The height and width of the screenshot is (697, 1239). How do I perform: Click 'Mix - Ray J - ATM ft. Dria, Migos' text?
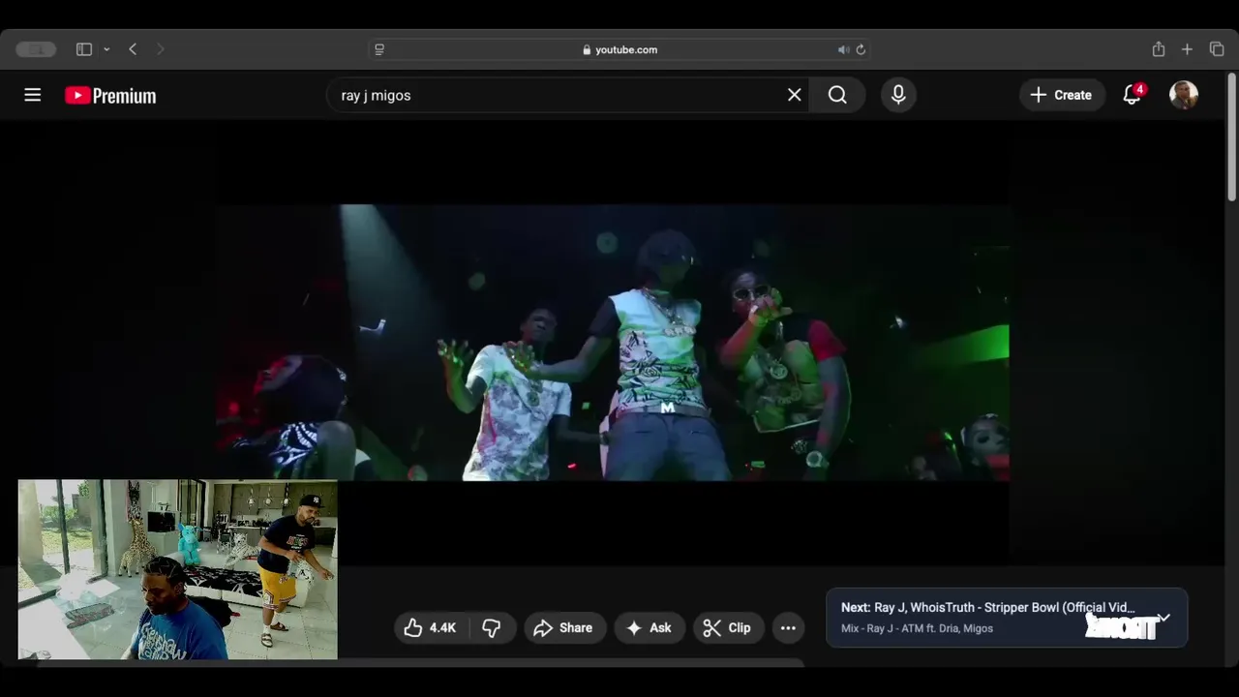(917, 628)
